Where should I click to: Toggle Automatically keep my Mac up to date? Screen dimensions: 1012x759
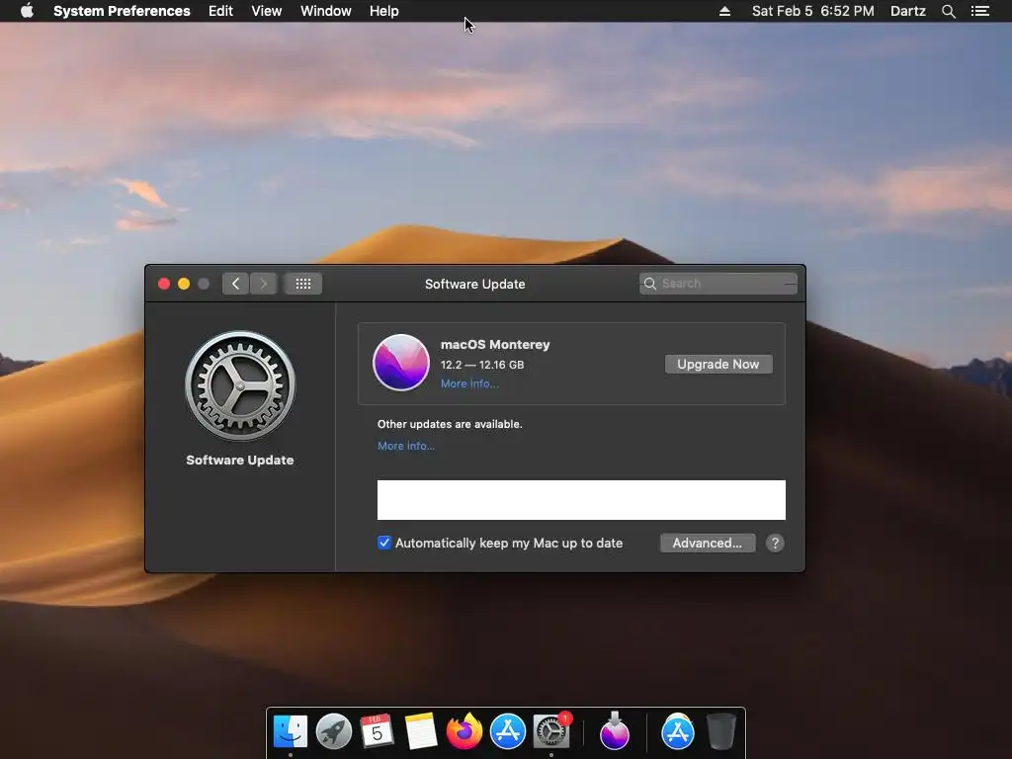tap(384, 543)
